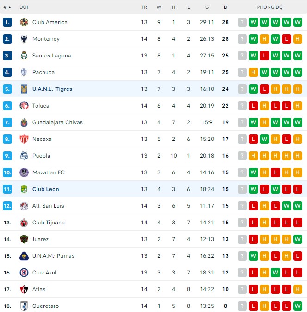Click the Cruz Azul crest icon
Viewport: 307px width, 312px height.
(x=24, y=273)
